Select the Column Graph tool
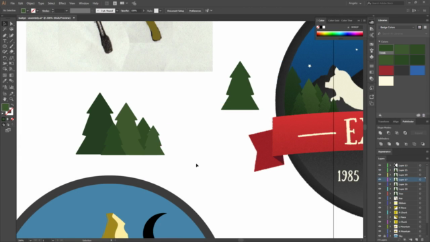This screenshot has height=242, width=430. pos(11,87)
